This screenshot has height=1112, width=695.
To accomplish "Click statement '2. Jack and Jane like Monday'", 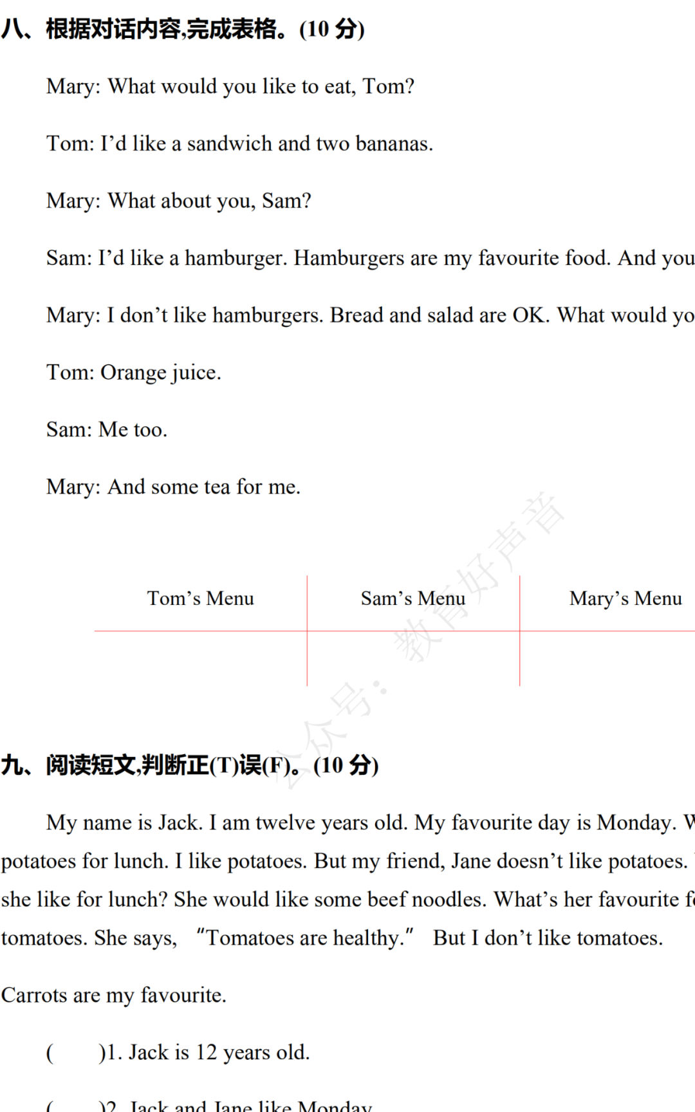I will (239, 1106).
